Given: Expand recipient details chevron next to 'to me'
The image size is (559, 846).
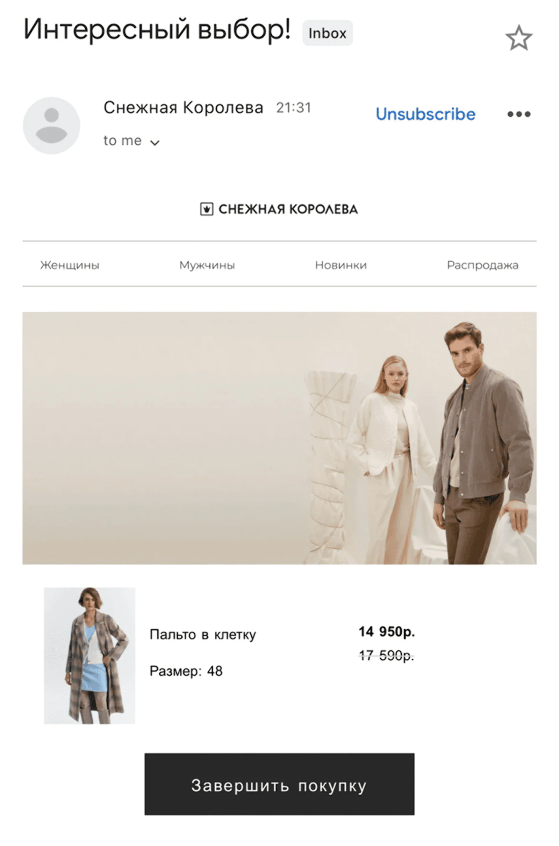Looking at the screenshot, I should coord(155,143).
